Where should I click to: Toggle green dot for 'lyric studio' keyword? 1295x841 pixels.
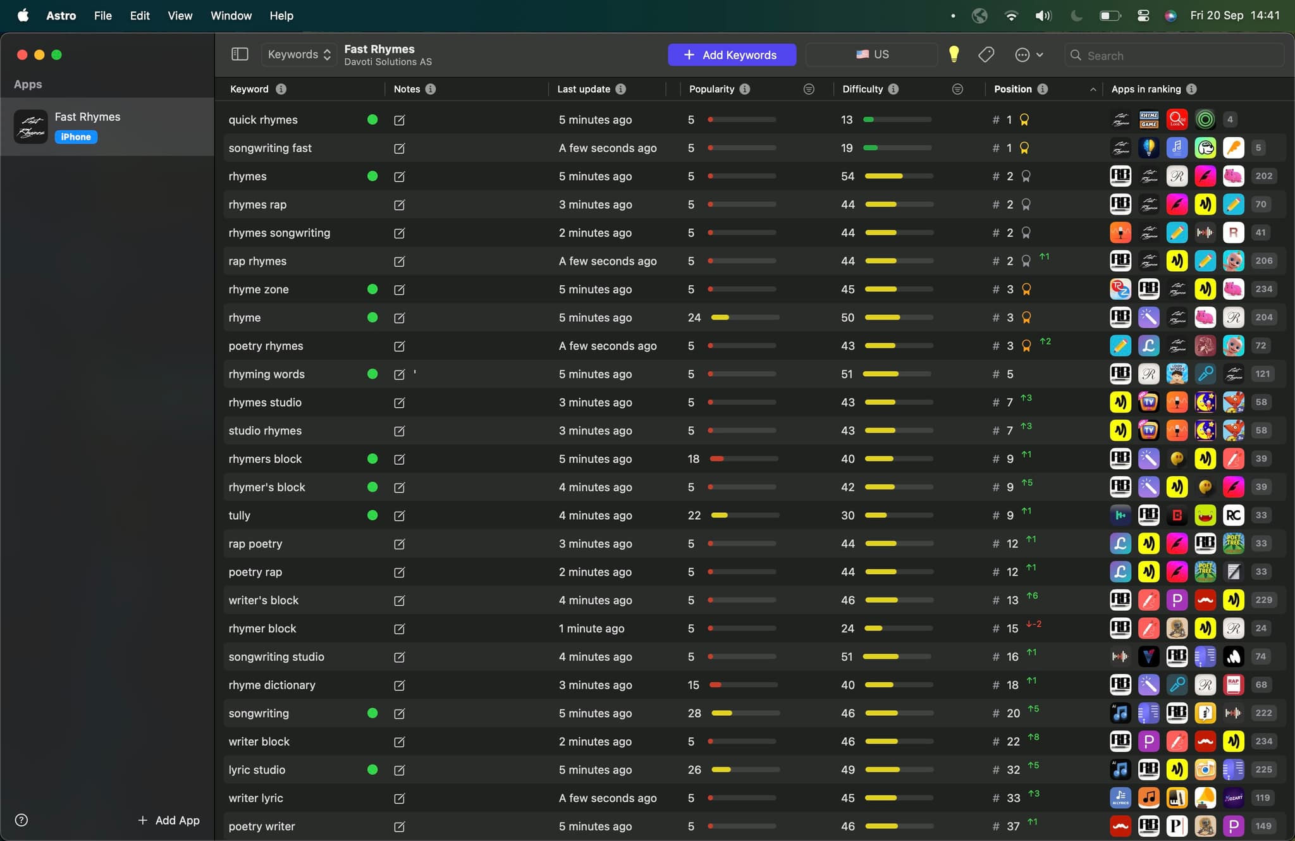pos(372,770)
